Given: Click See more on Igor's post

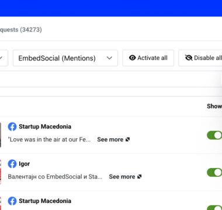Looking at the screenshot, I should pos(122,177).
